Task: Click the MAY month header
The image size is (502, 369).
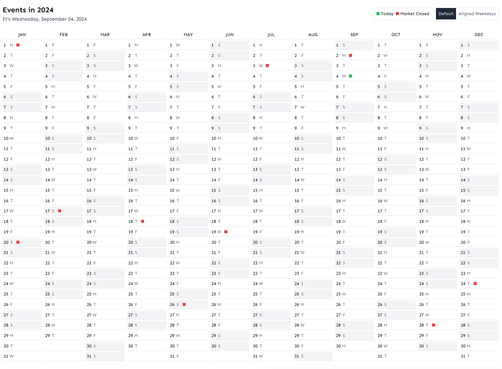Action: pos(188,35)
